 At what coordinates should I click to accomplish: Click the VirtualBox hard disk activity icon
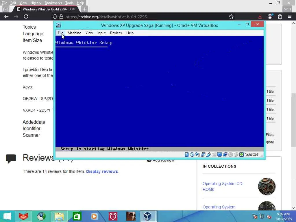coord(186,155)
